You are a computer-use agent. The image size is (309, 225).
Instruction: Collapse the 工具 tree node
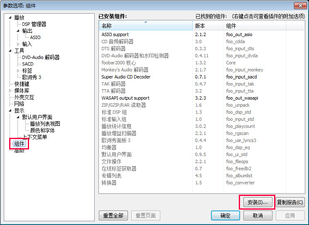pyautogui.click(x=10, y=51)
